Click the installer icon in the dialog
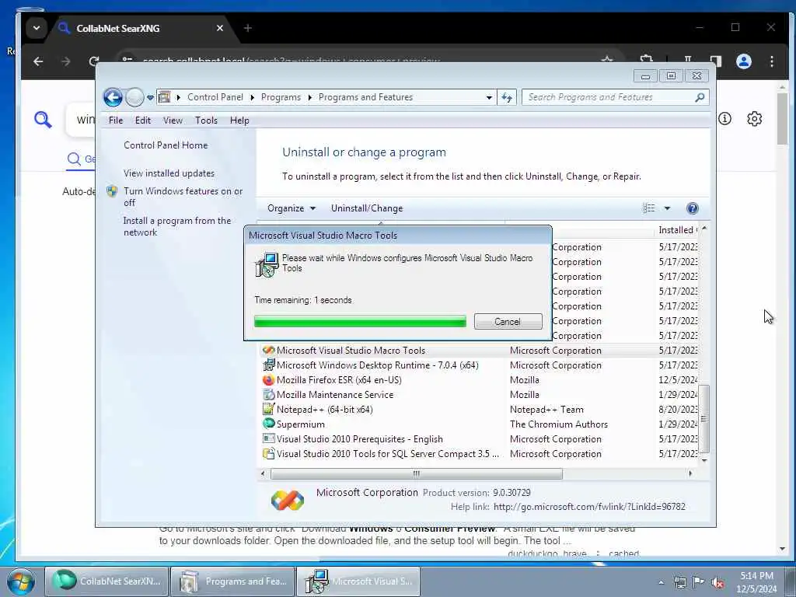796x597 pixels. (267, 264)
